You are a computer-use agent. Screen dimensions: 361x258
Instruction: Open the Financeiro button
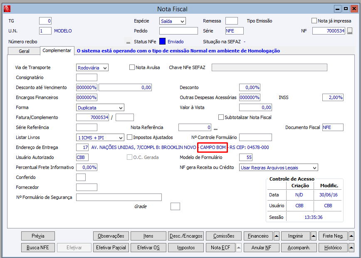click(x=258, y=236)
